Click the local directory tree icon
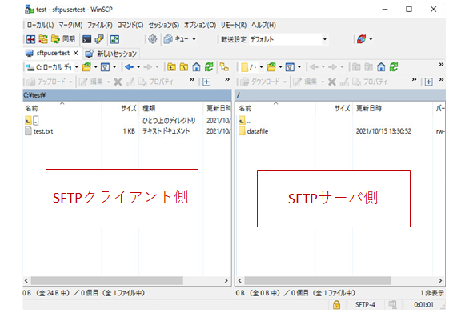The height and width of the screenshot is (321, 465). click(x=224, y=67)
